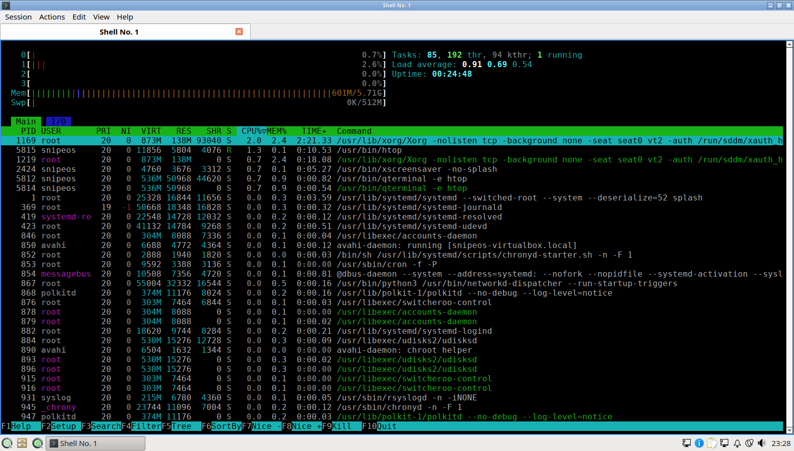Select the Shell No. 1 tab
Image resolution: width=794 pixels, height=451 pixels.
[x=125, y=32]
